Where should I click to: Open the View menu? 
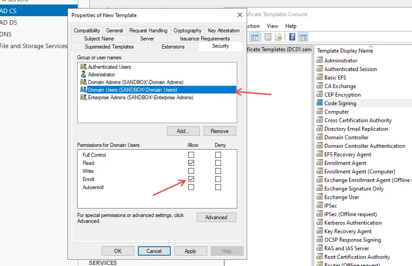coord(272,26)
